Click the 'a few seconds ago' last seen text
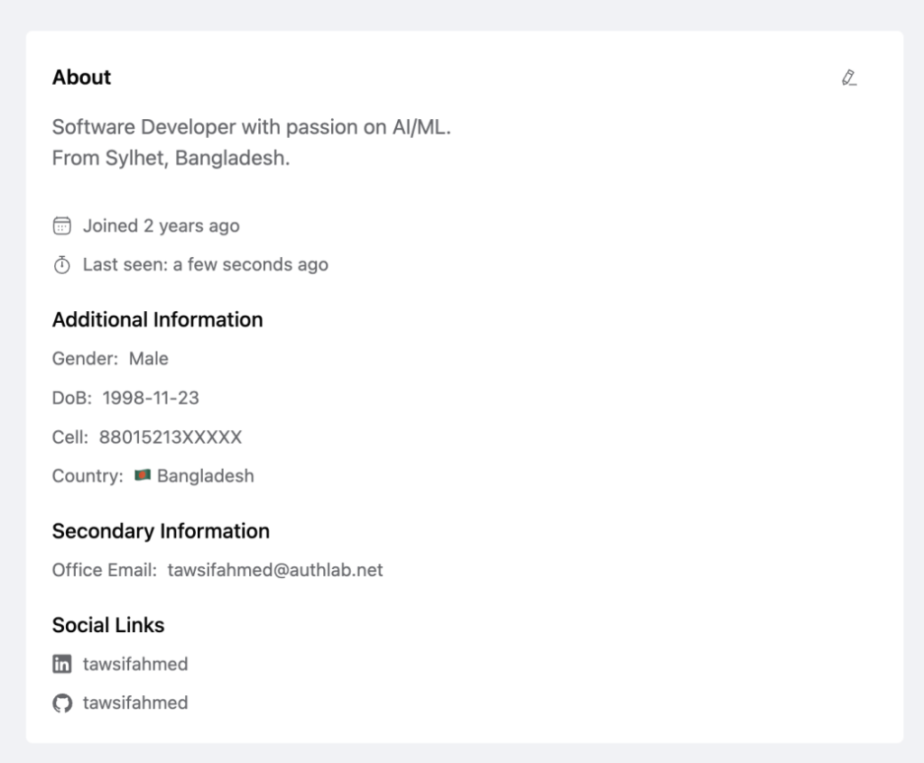 coord(251,265)
